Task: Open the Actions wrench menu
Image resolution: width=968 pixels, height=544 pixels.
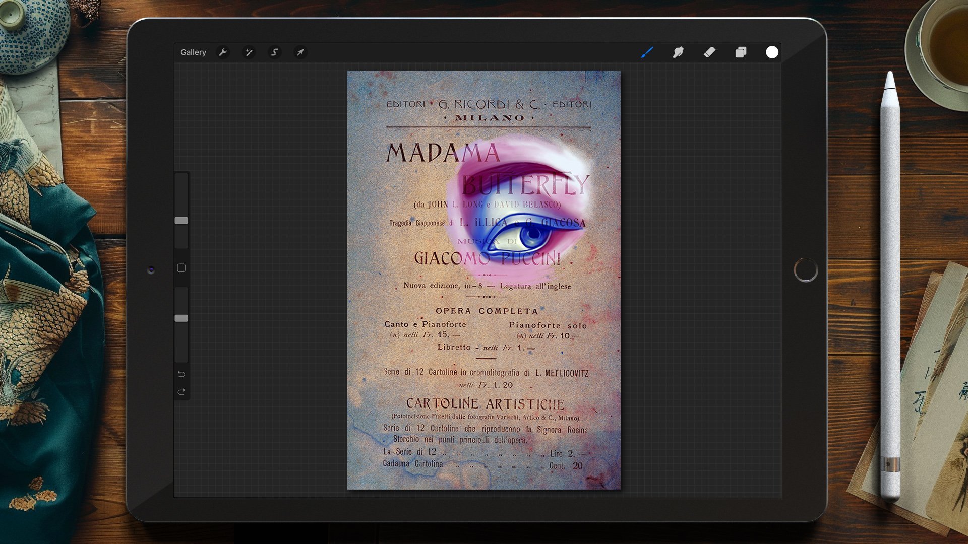Action: [223, 52]
